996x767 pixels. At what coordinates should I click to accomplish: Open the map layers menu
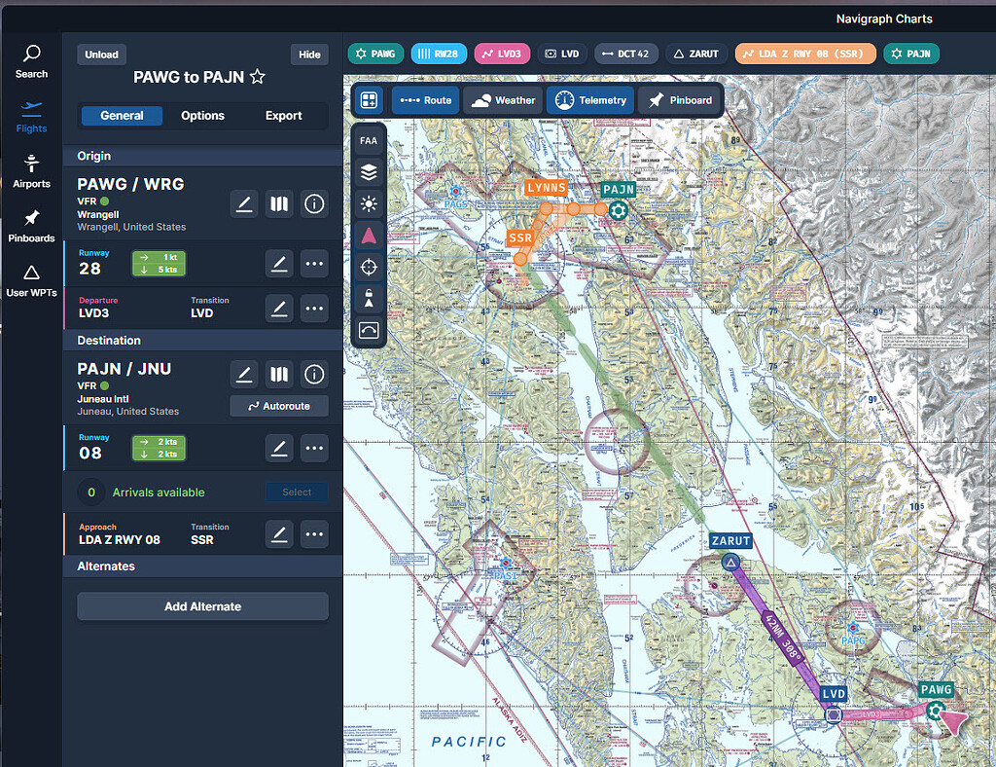pyautogui.click(x=369, y=172)
